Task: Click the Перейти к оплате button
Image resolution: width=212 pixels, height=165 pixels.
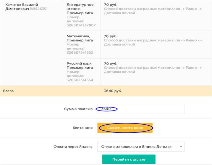Action: [129, 159]
